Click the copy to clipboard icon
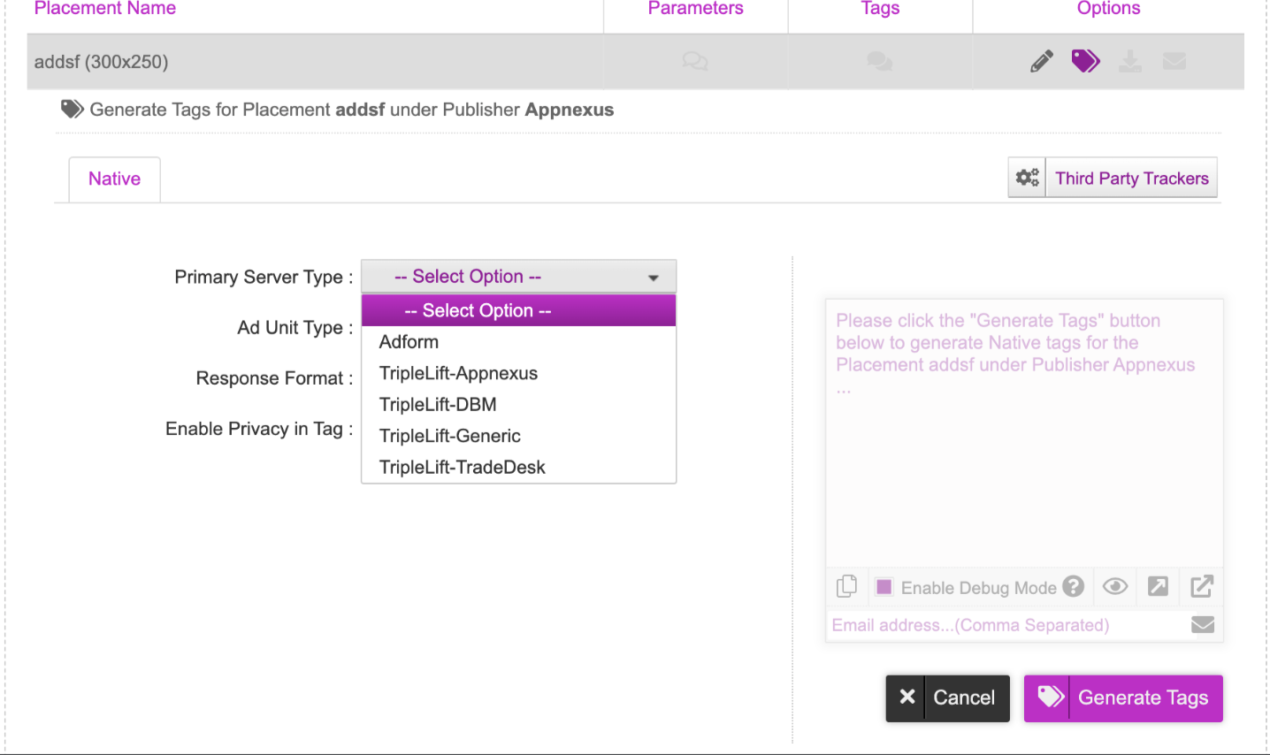This screenshot has width=1270, height=755. (847, 586)
